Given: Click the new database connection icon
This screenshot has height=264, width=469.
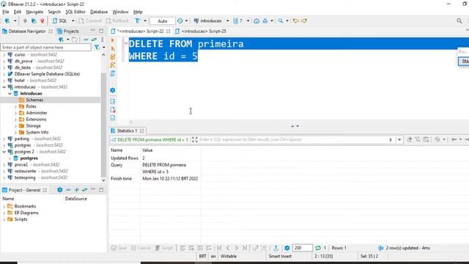Looking at the screenshot, I should pos(7,21).
